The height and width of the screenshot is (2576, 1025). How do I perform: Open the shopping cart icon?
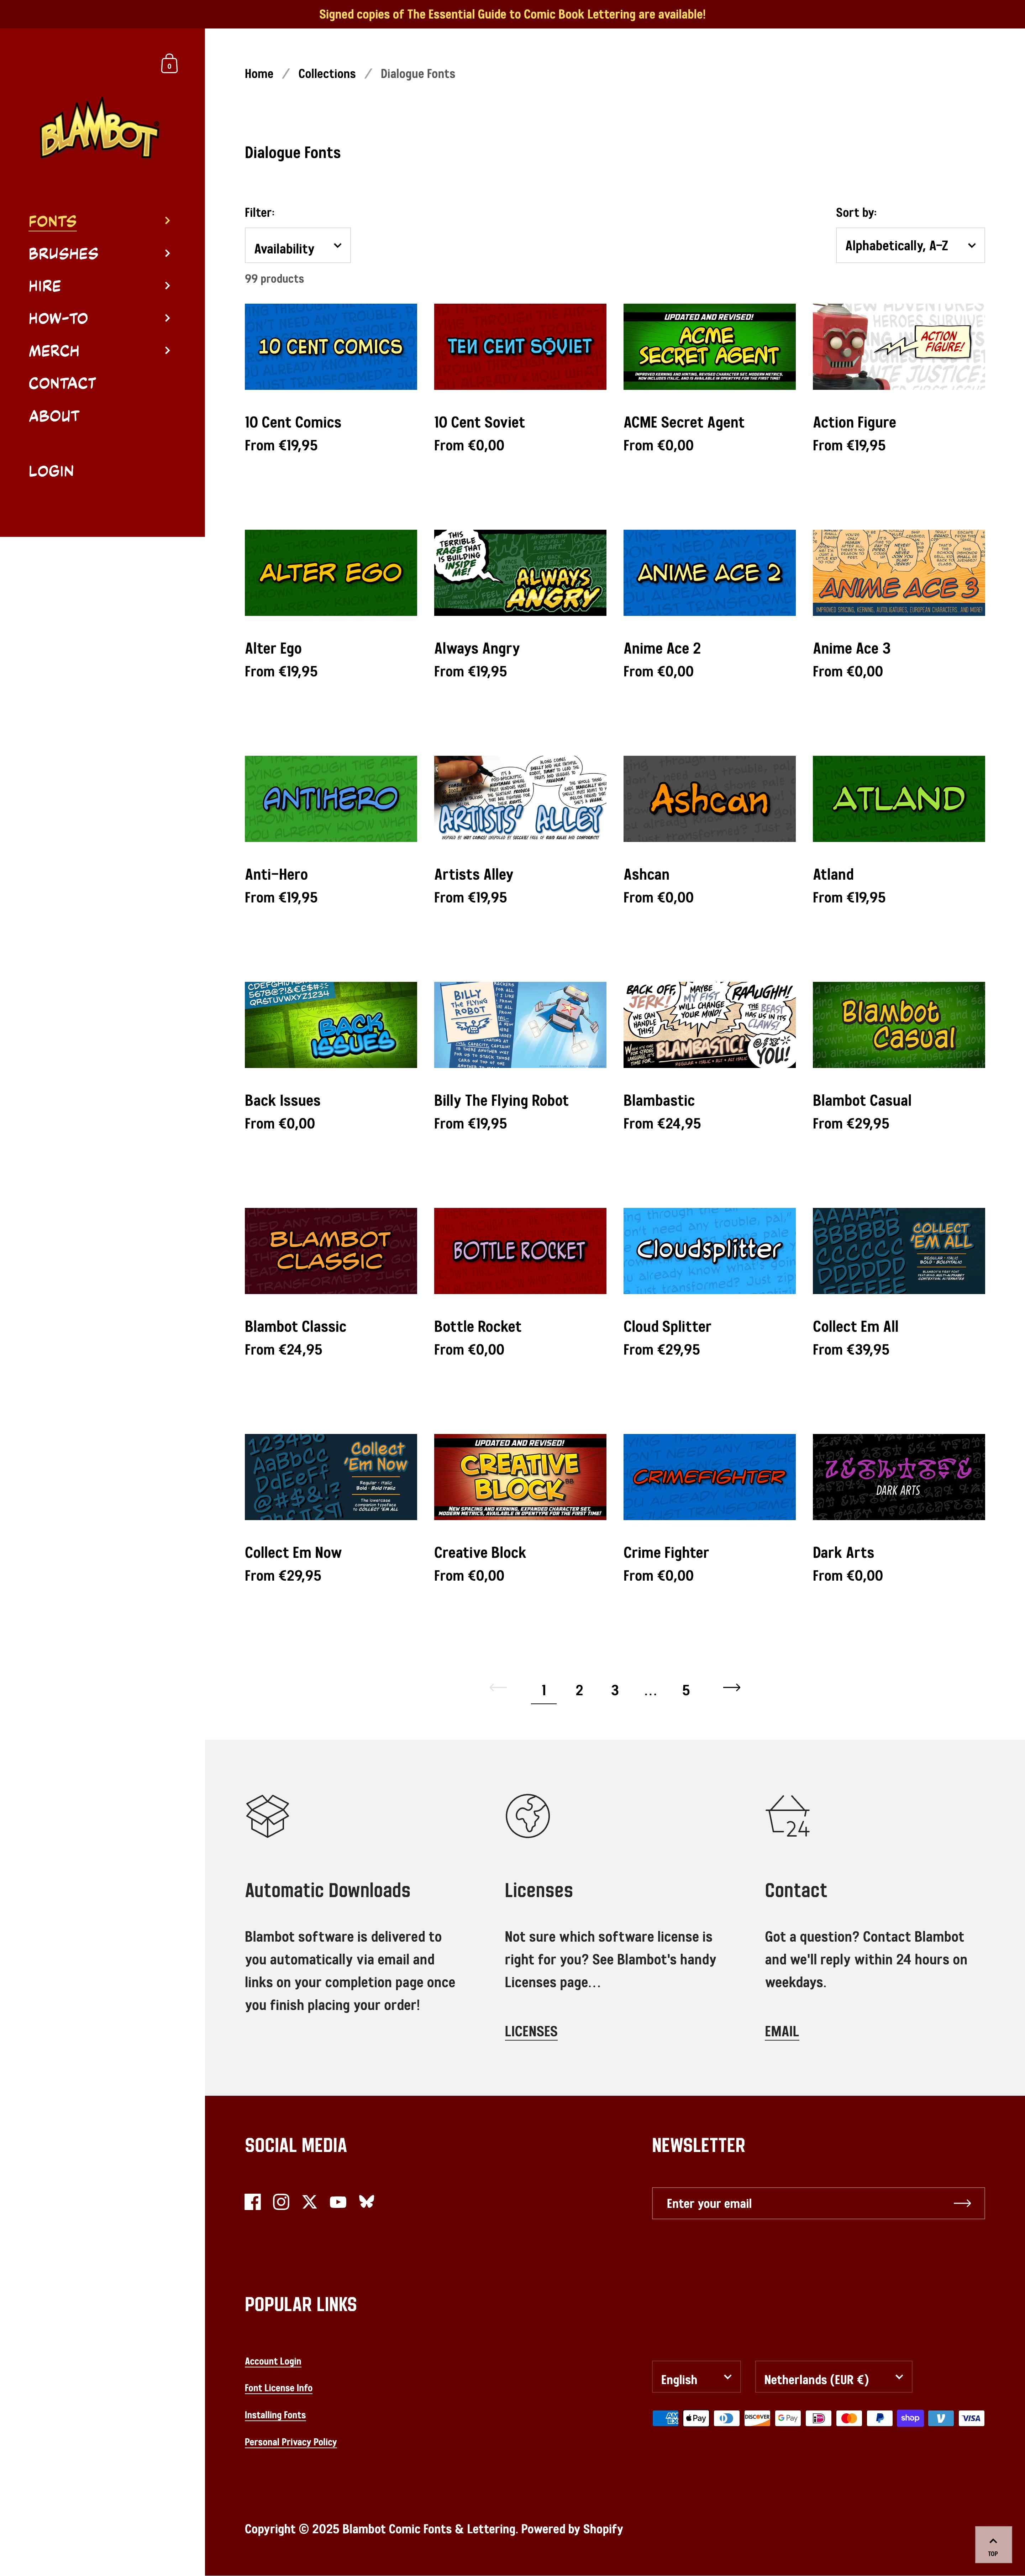click(169, 64)
